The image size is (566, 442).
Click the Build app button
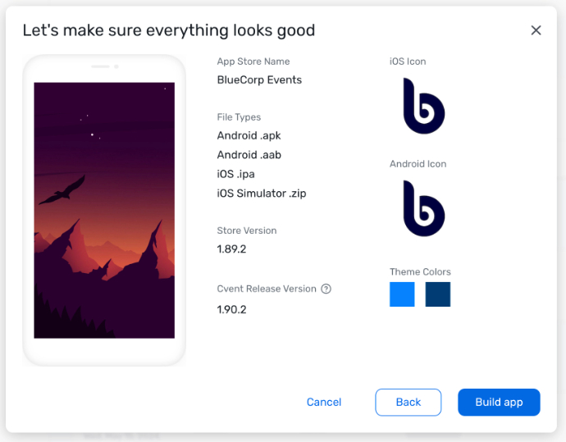coord(499,402)
